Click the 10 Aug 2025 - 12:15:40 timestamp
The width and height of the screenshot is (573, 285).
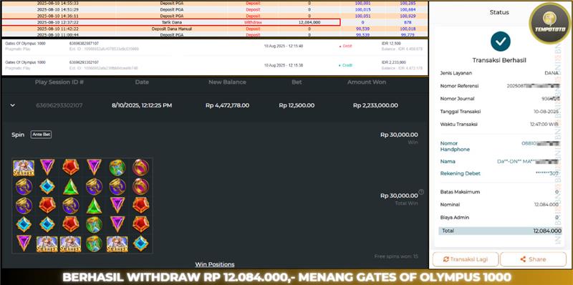[x=283, y=46]
